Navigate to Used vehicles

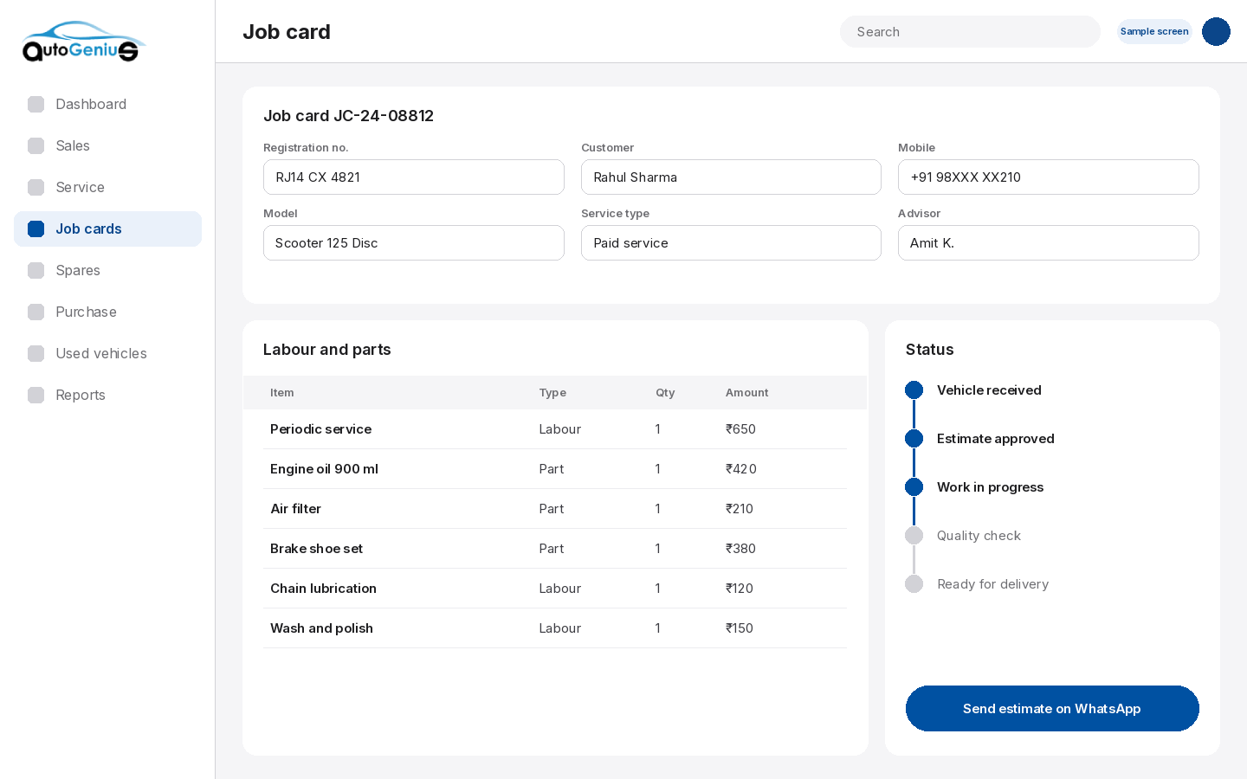107,353
